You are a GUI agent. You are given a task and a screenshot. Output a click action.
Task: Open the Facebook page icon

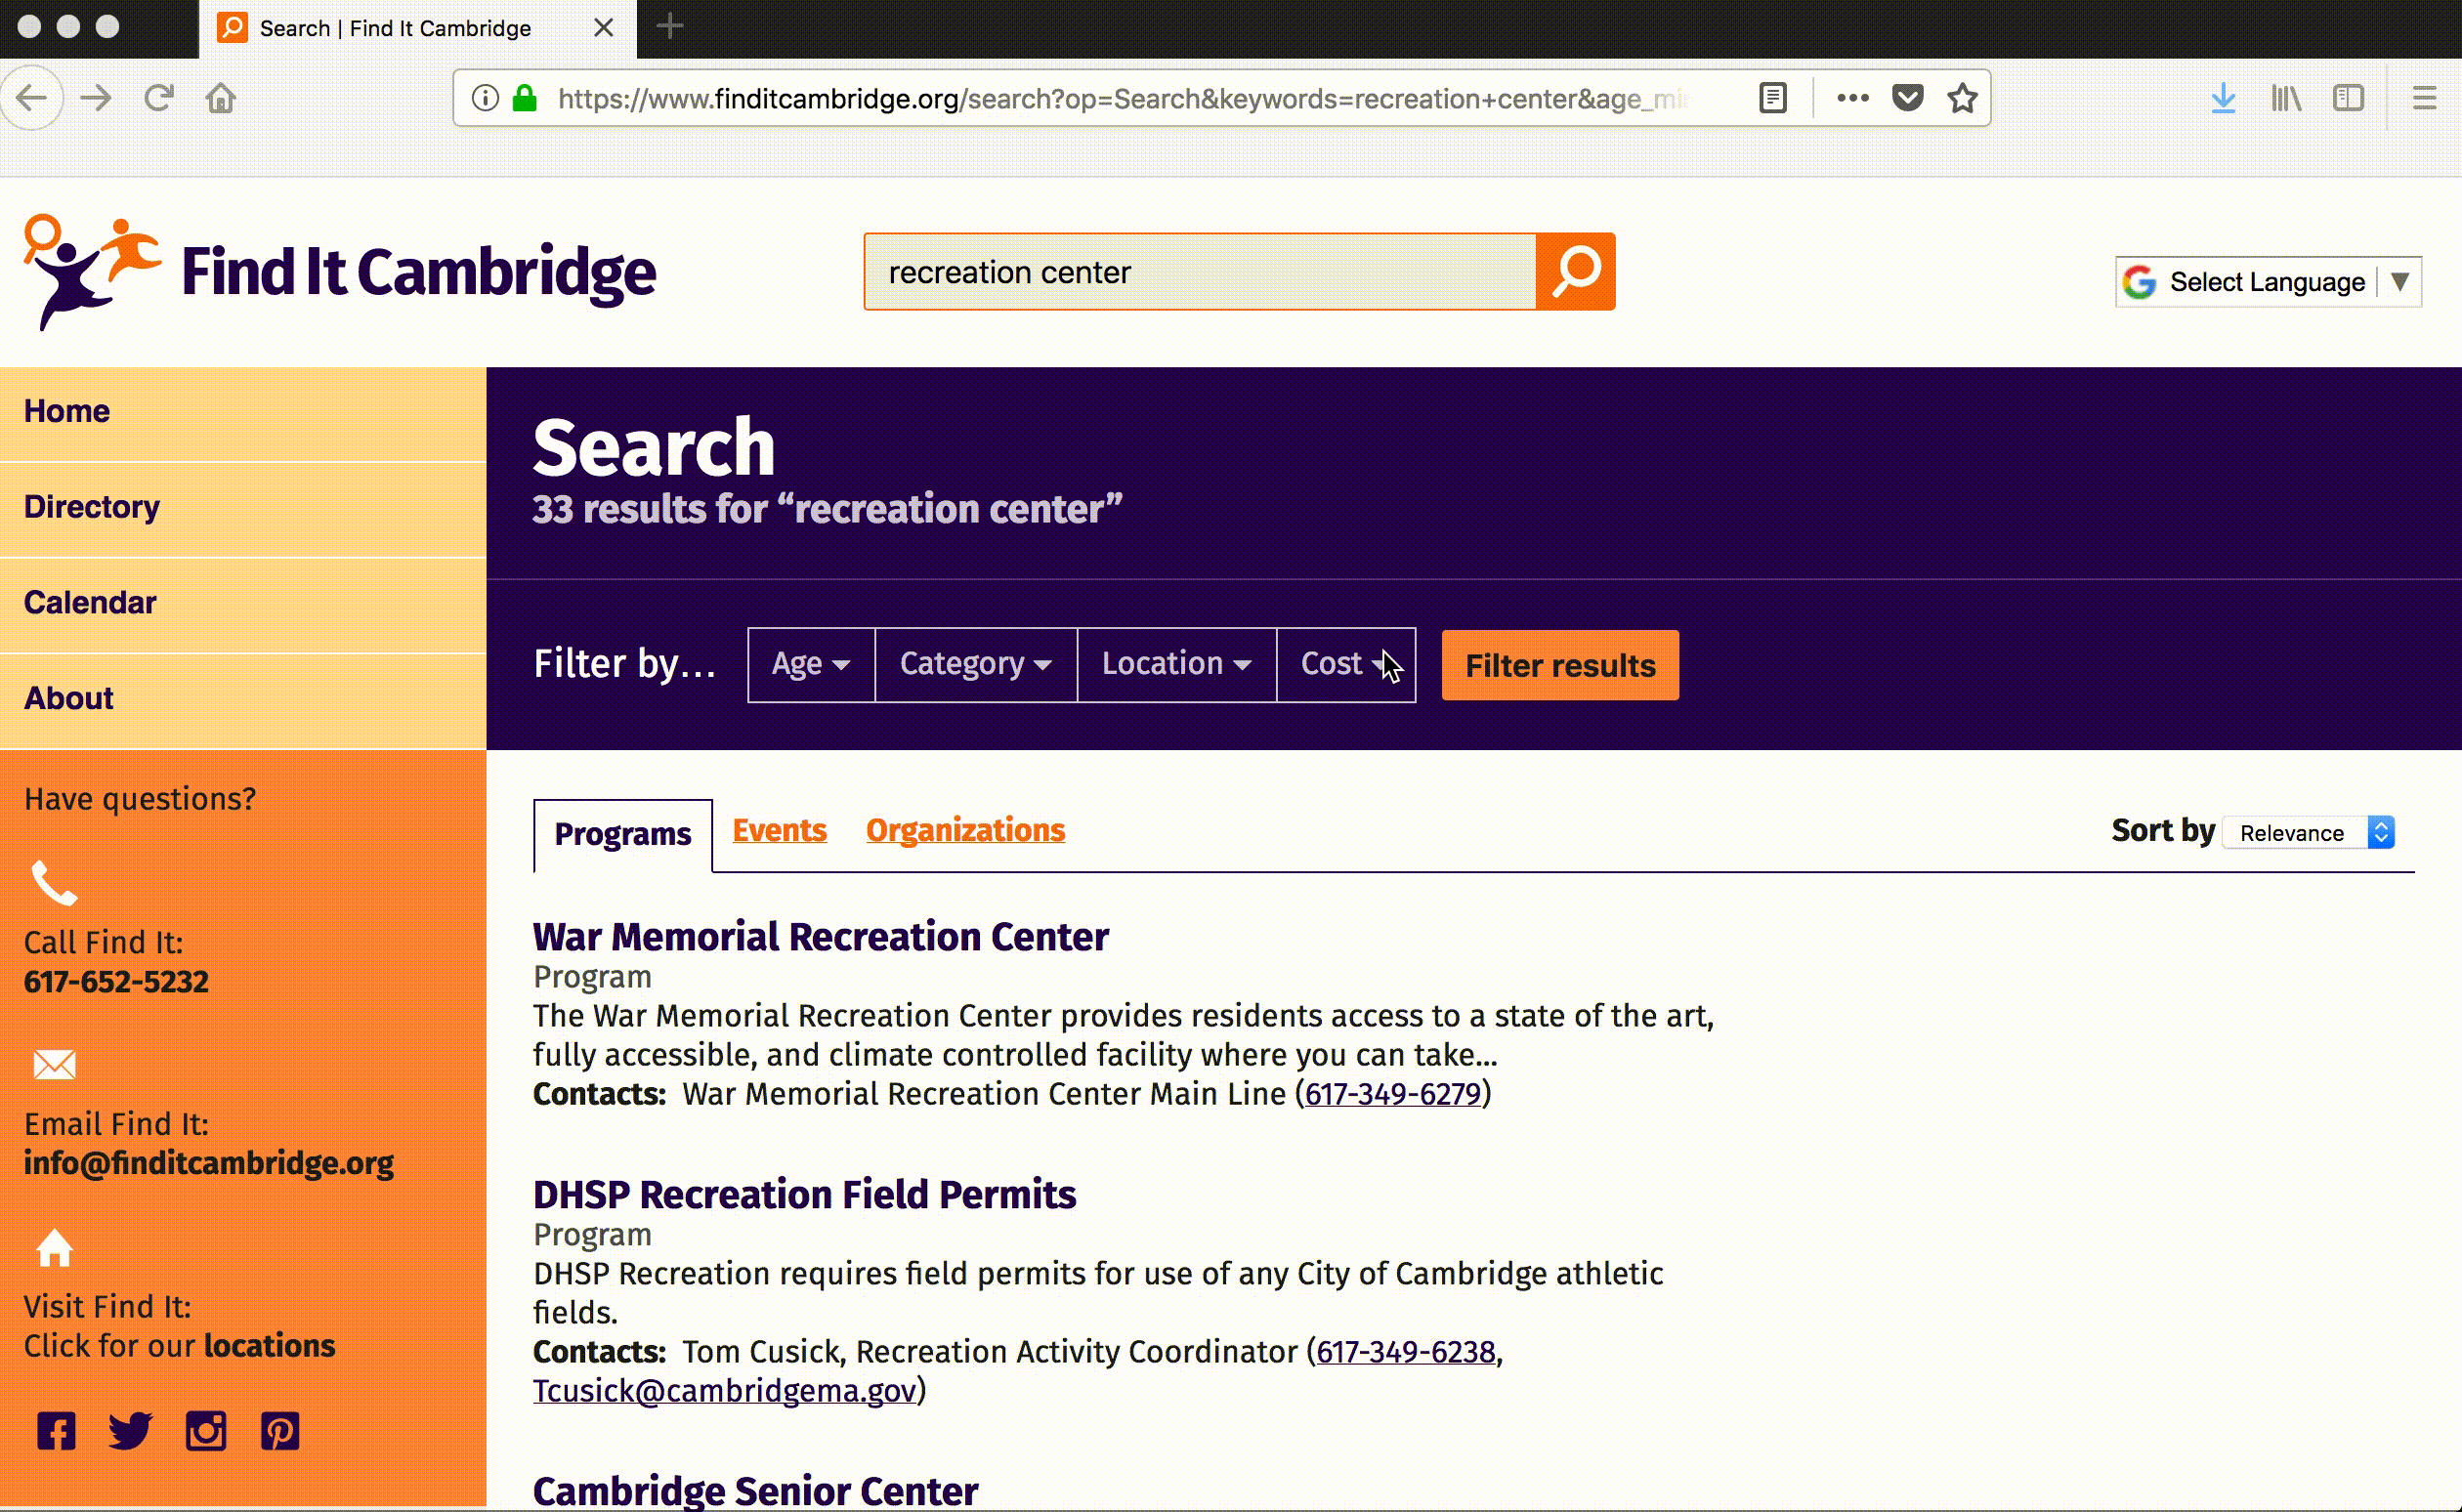pos(56,1431)
